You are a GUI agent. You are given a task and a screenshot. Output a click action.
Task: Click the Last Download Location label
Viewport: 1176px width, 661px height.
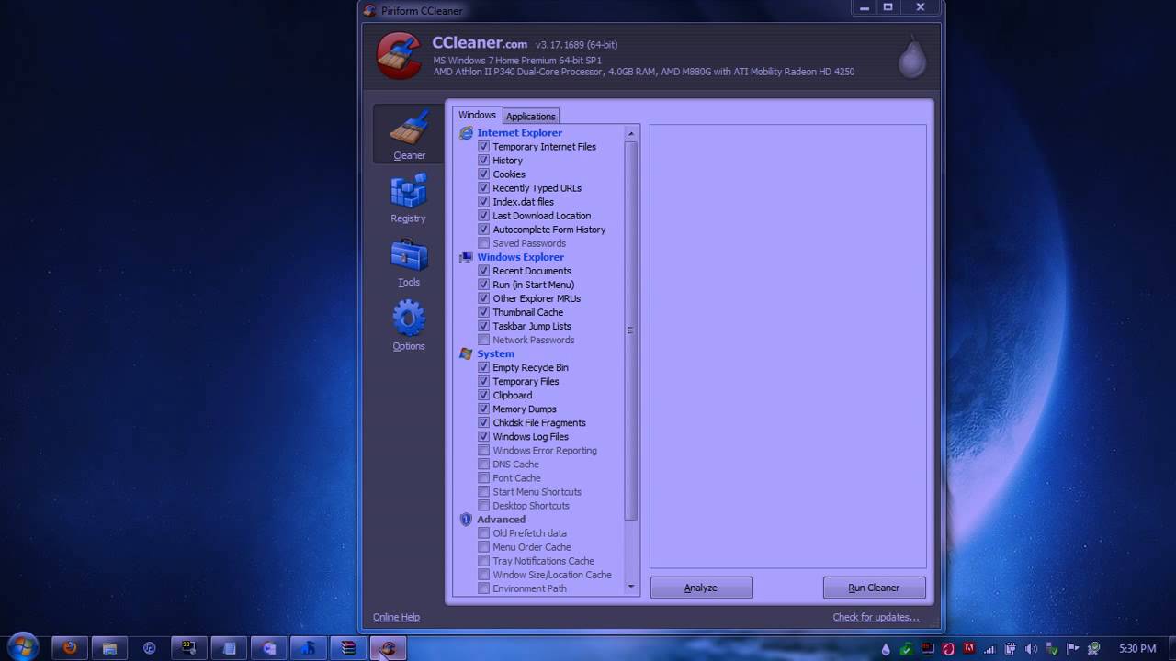coord(542,216)
